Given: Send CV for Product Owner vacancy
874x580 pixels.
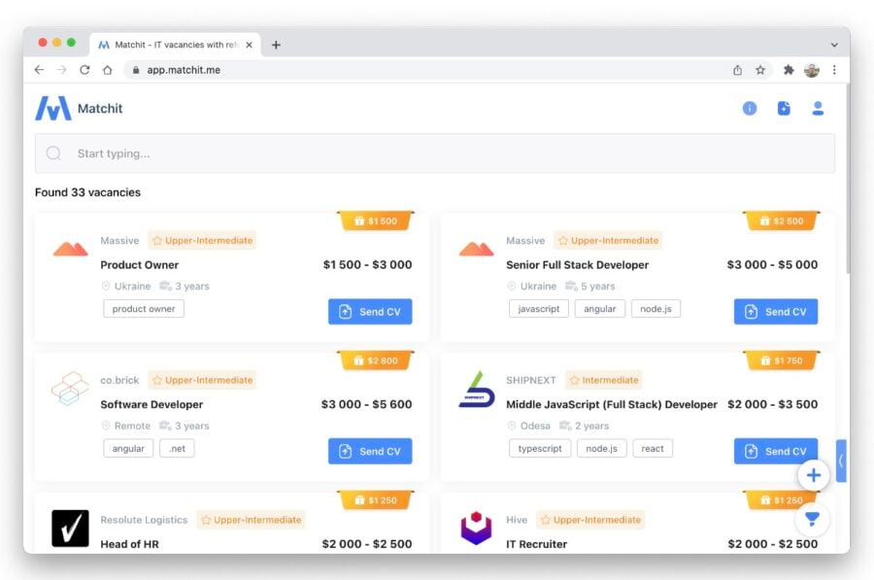Looking at the screenshot, I should click(x=370, y=311).
